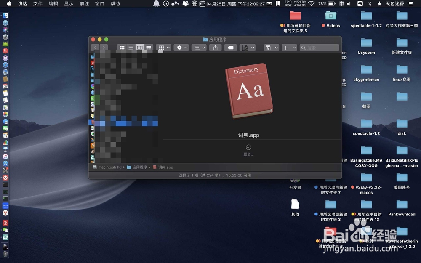Screen dimensions: 421x263
Task: Select the 截图 desktop folder
Action: pyautogui.click(x=366, y=100)
